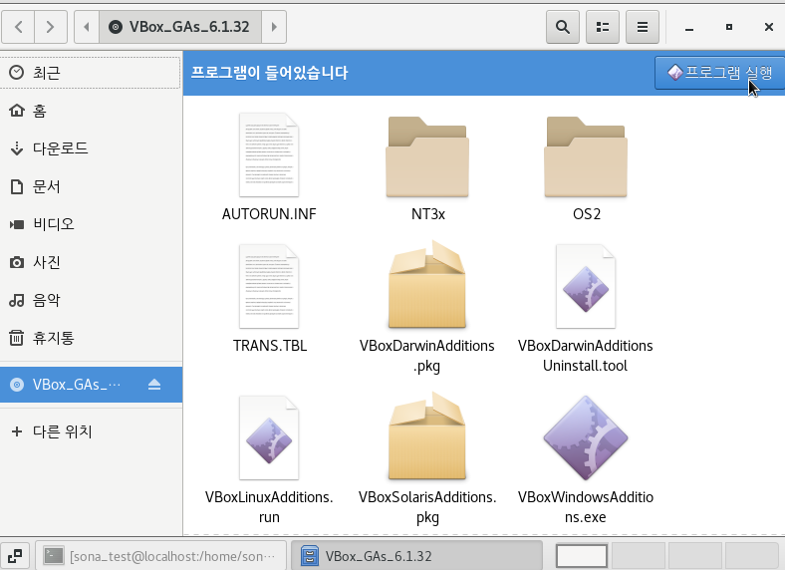Select the NT3x folder icon
785x570 pixels.
point(427,156)
